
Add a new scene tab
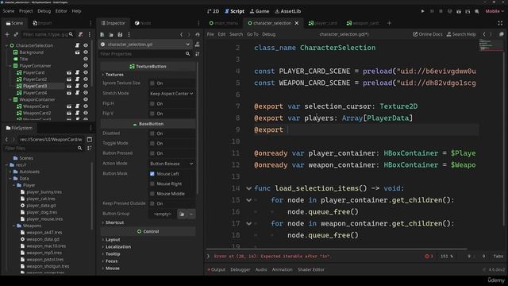[389, 23]
